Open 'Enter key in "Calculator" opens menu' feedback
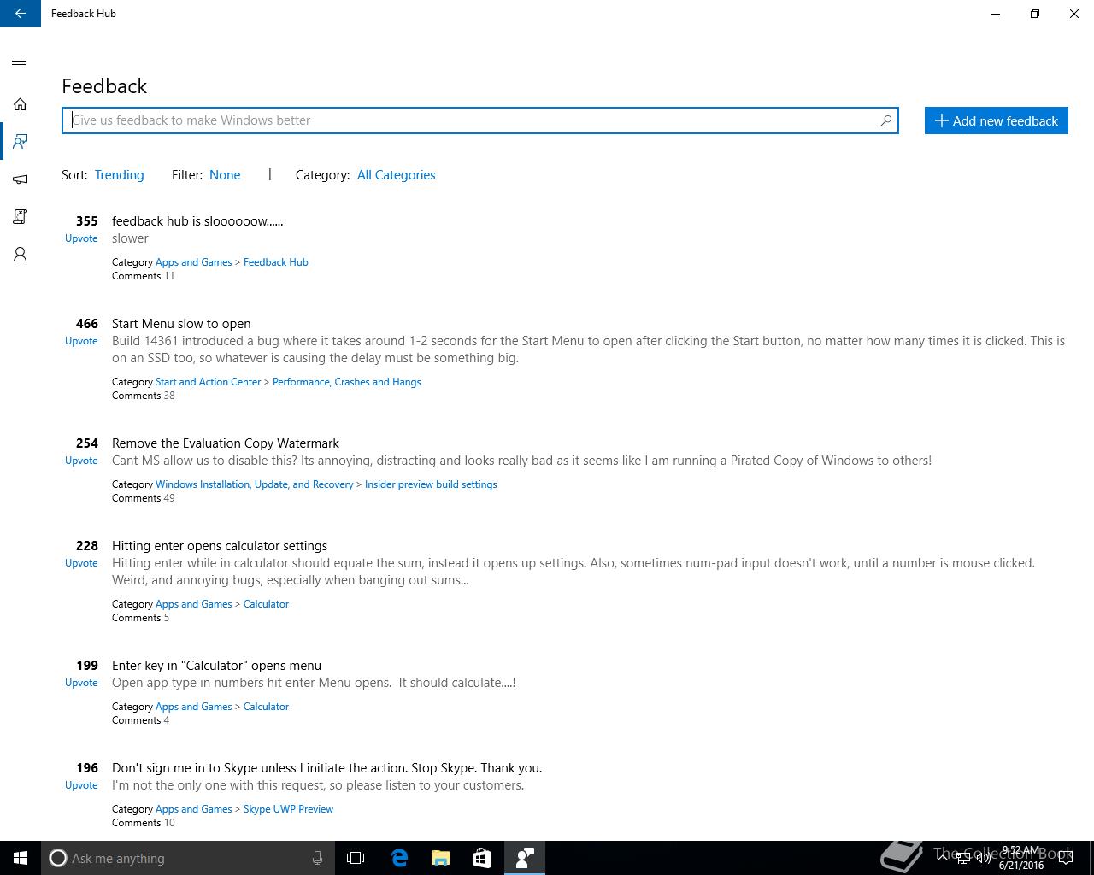 tap(216, 666)
